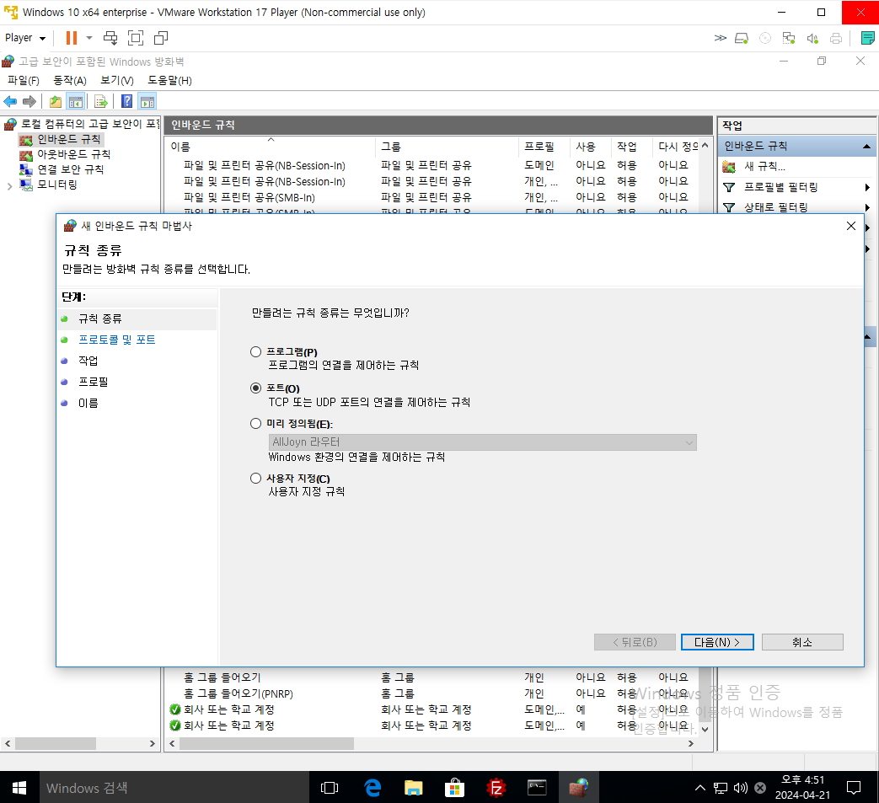The width and height of the screenshot is (879, 803).
Task: Click the 취소 button
Action: 802,642
